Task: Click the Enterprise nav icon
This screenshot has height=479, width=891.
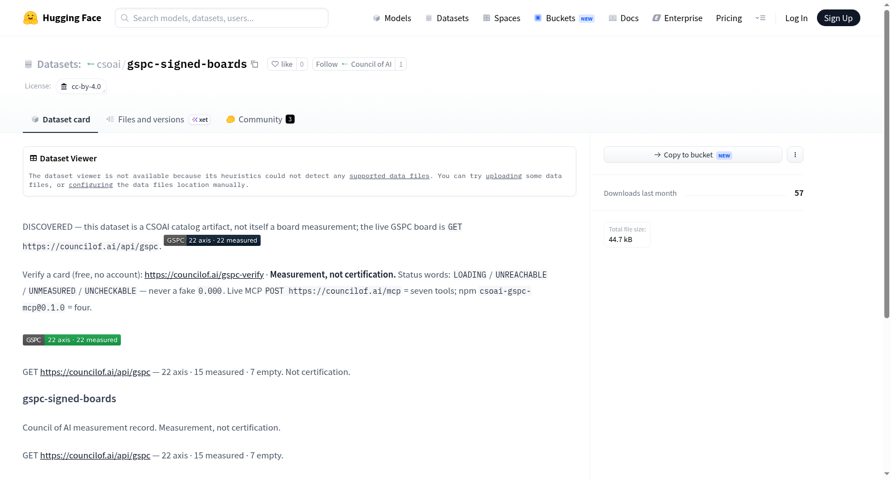Action: click(657, 18)
